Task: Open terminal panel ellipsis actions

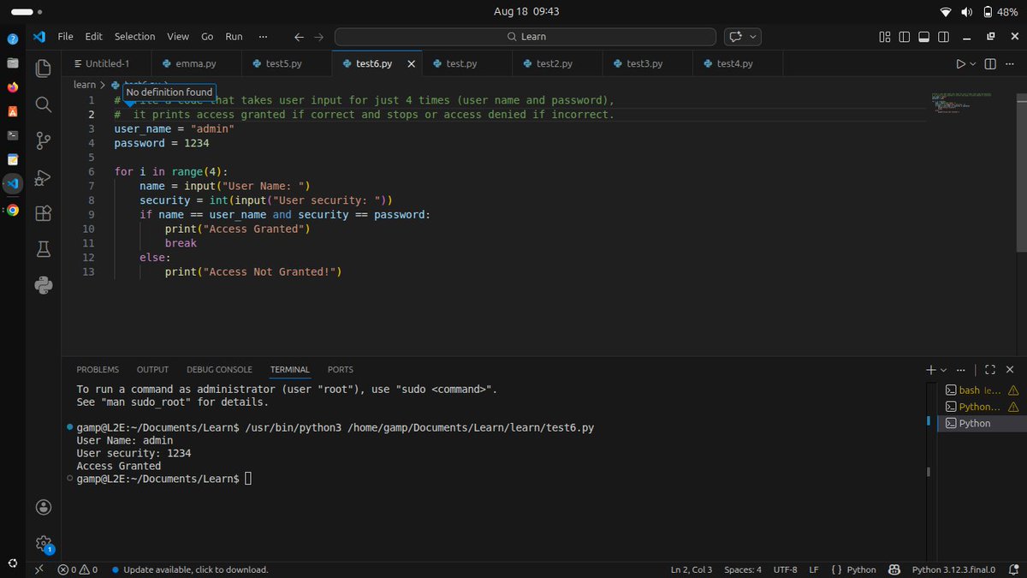Action: tap(963, 370)
